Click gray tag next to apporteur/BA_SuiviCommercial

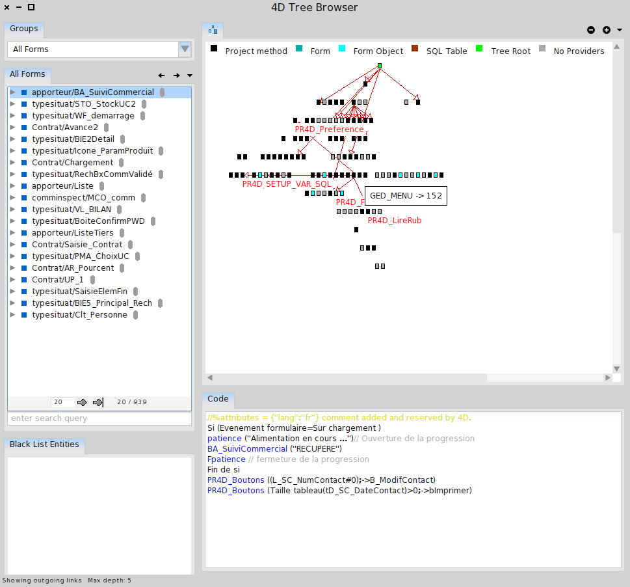point(162,92)
